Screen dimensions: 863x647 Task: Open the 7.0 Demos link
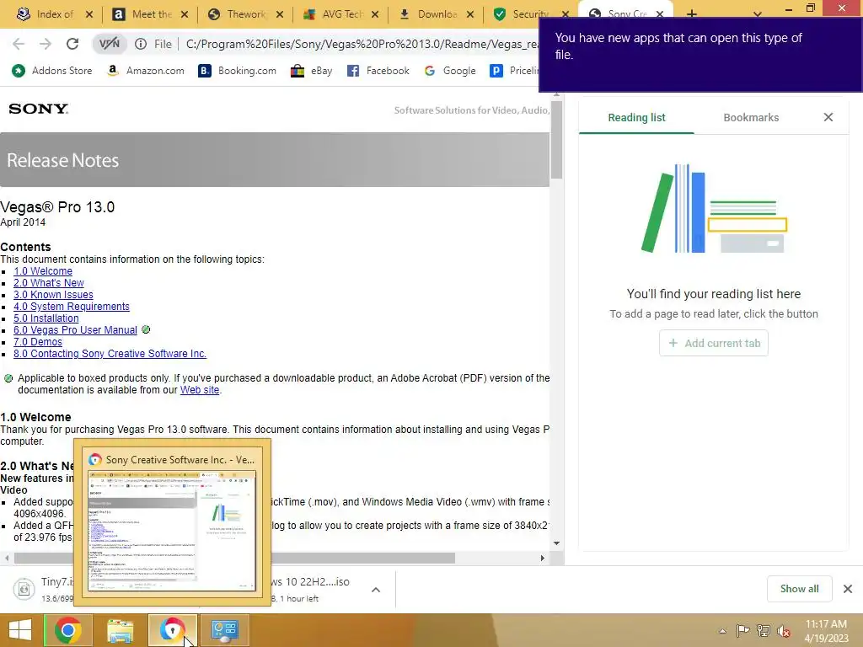click(38, 342)
